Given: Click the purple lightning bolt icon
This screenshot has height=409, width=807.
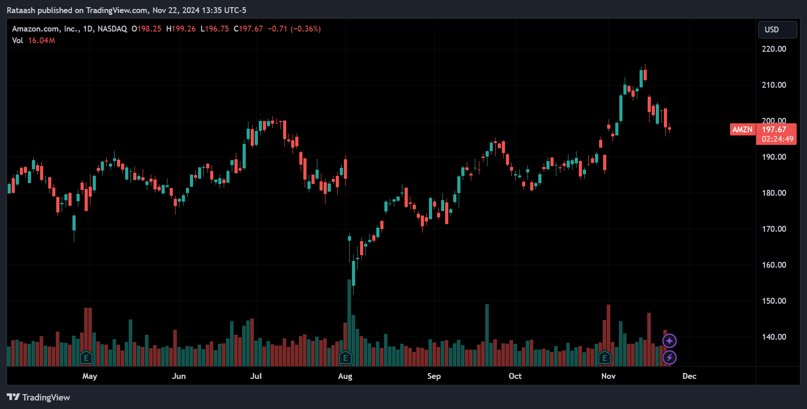Looking at the screenshot, I should pyautogui.click(x=669, y=358).
